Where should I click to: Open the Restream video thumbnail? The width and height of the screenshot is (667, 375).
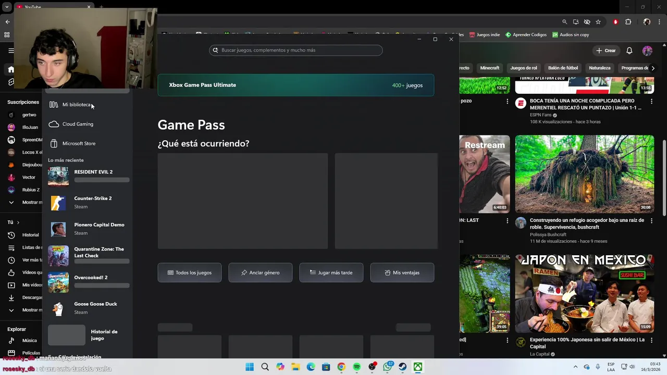(x=485, y=174)
